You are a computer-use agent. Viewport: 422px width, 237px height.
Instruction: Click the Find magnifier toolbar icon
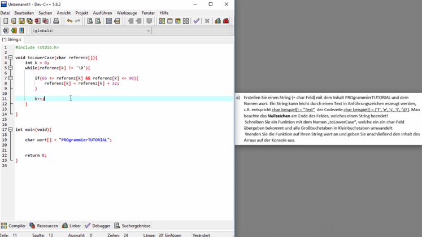pos(90,21)
